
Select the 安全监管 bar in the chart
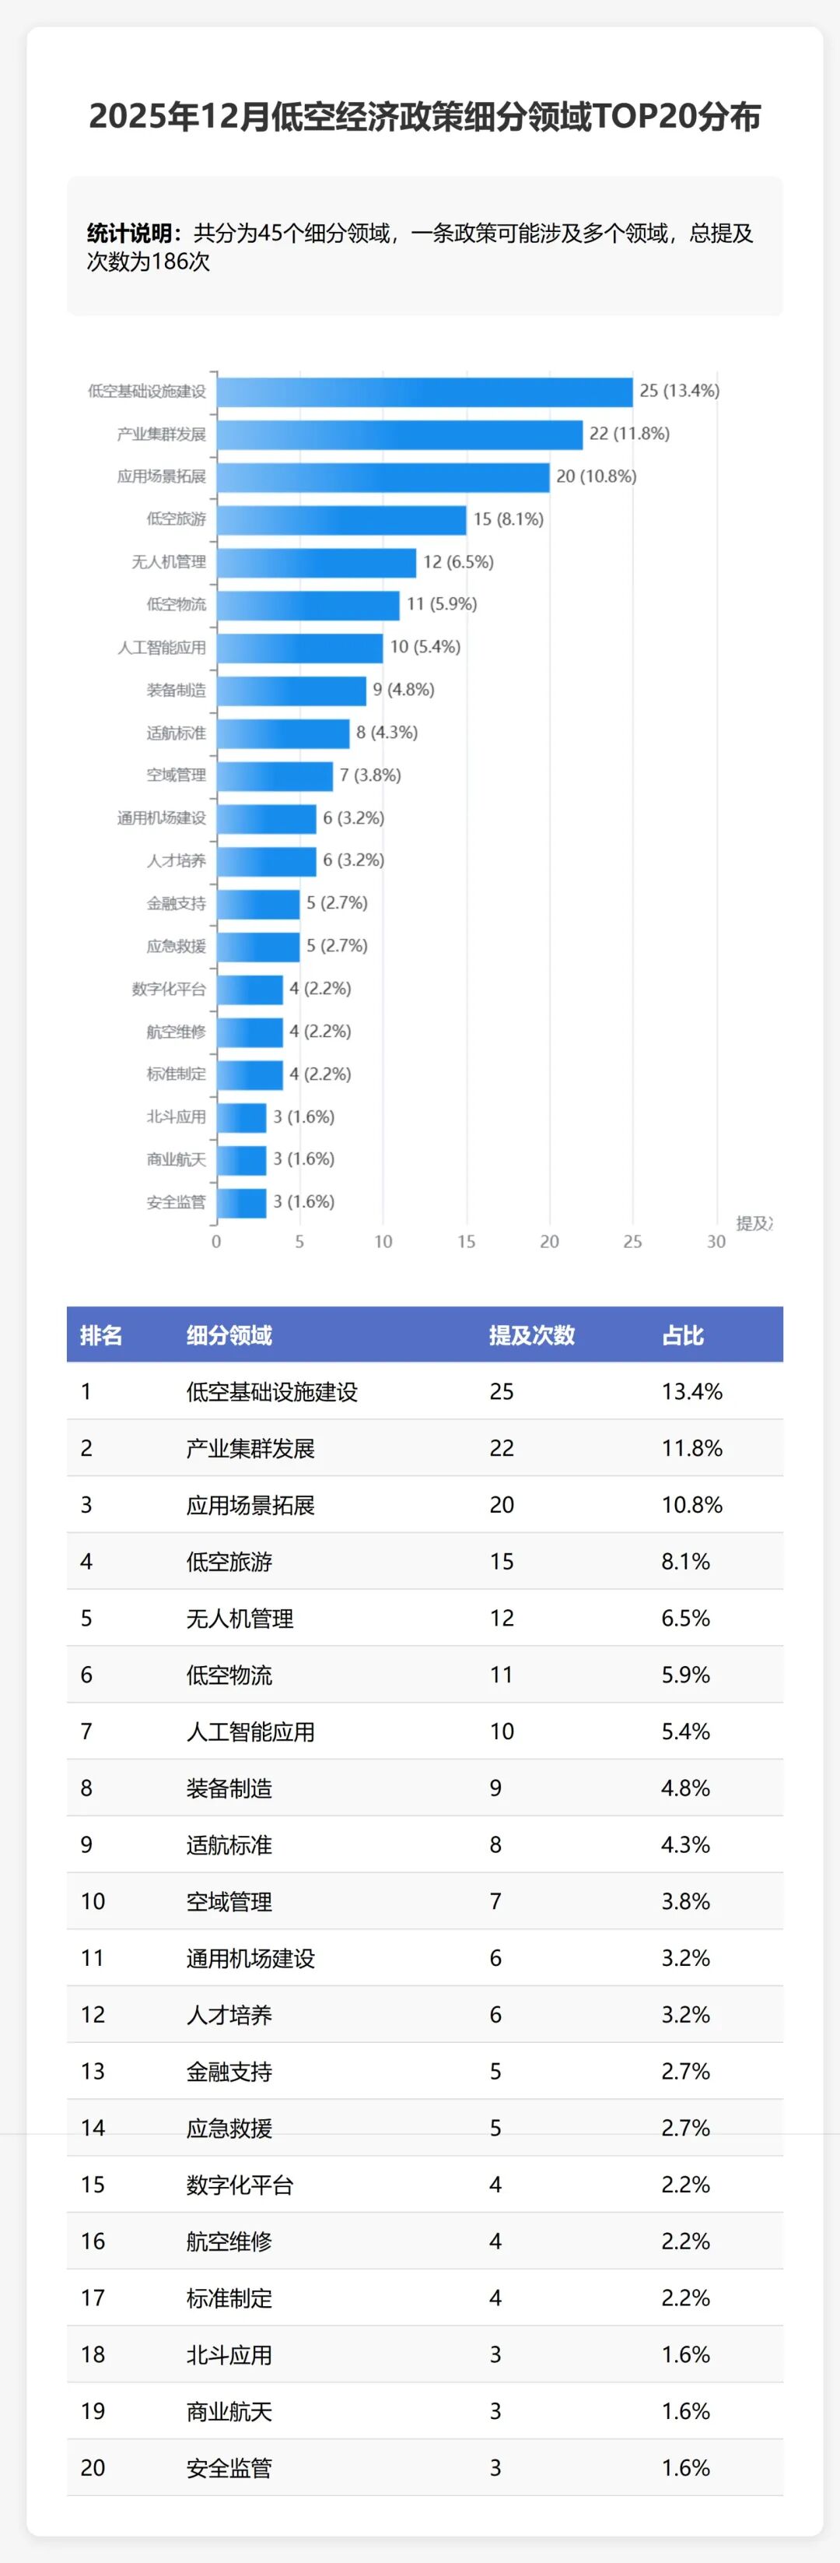242,1203
